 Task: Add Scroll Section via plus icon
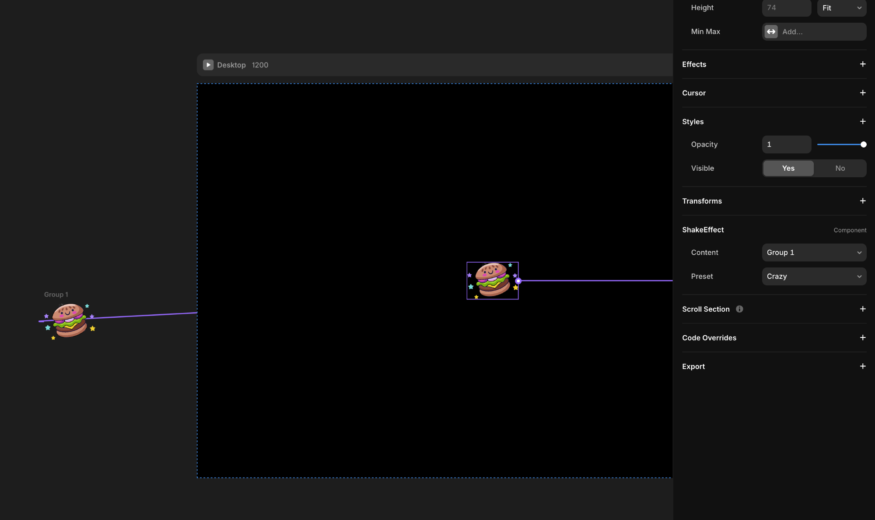862,309
